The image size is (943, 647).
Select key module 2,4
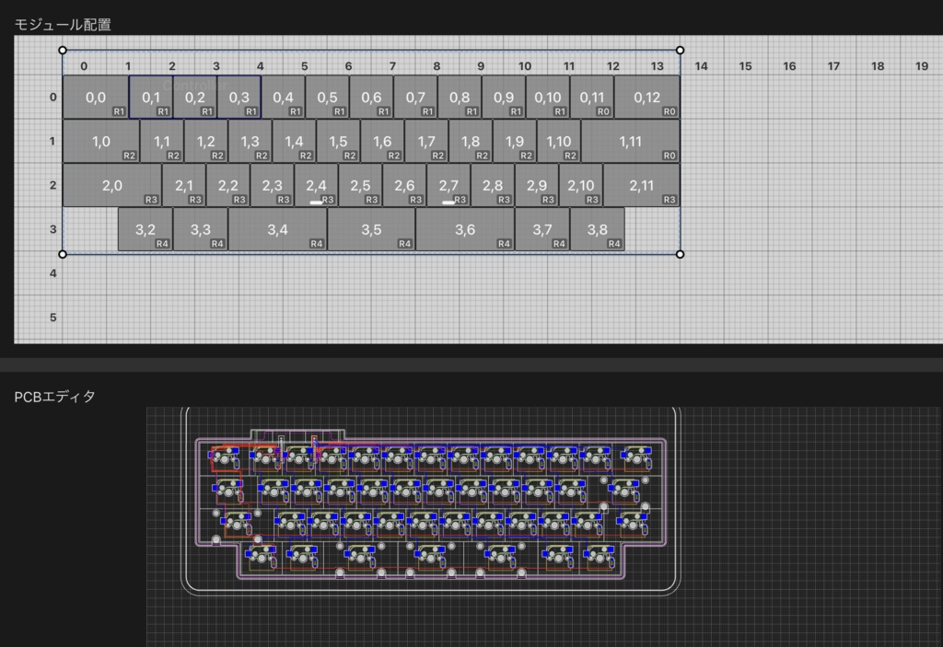[x=317, y=185]
